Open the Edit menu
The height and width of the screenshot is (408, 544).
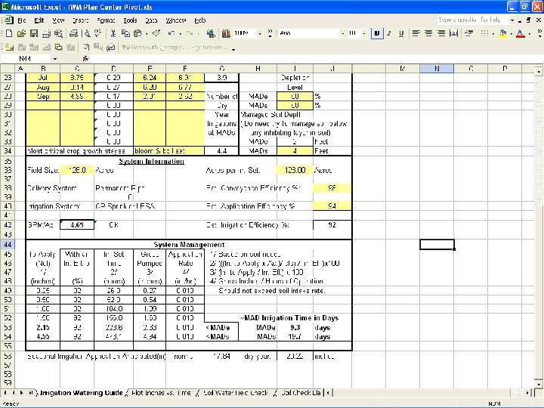[39, 20]
